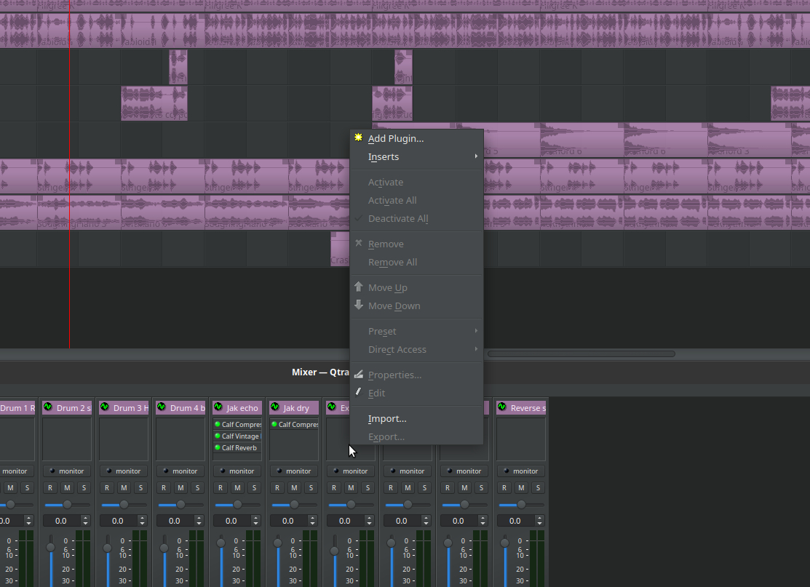Enable monitor on the Reverse strip
The image size is (810, 587).
(521, 471)
